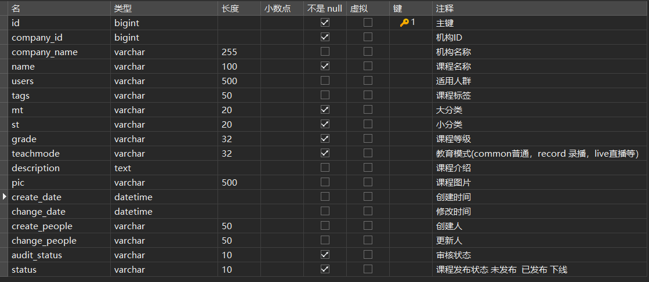Uncheck not null for mt field
Viewport: 649px width, 282px height.
(325, 109)
